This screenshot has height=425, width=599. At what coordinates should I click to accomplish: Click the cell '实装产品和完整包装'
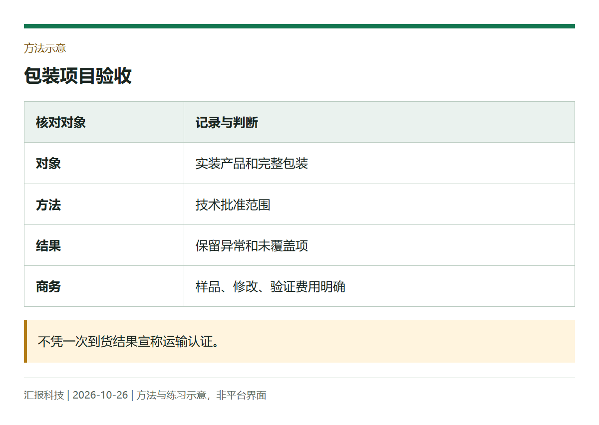(x=379, y=163)
